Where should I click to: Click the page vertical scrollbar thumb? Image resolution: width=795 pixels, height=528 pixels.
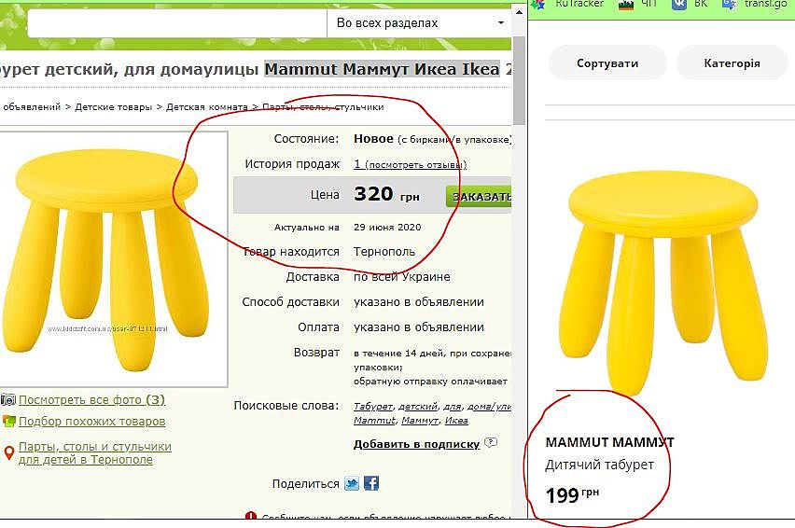point(518,80)
